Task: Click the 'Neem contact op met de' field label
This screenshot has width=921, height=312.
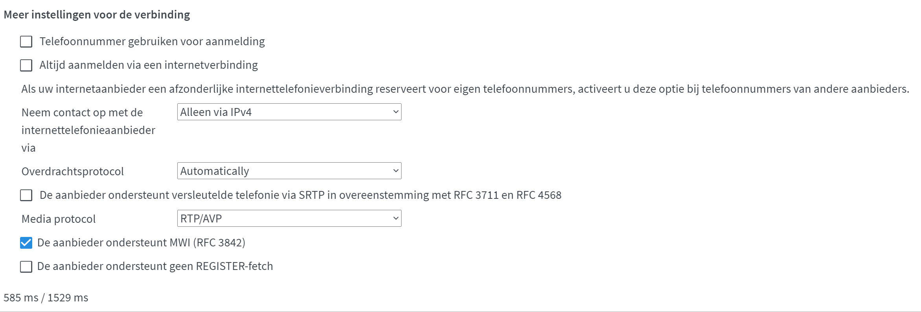Action: coord(82,113)
